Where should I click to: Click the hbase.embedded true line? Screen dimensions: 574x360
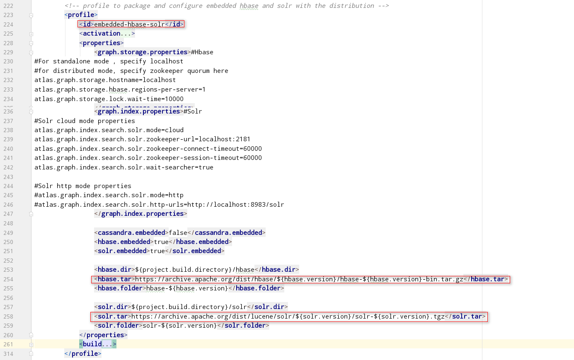163,242
